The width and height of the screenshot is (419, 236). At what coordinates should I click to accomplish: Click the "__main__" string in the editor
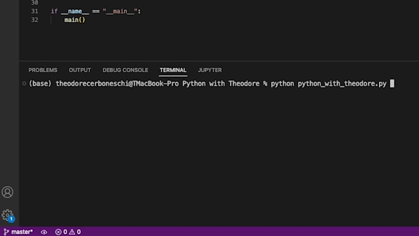click(120, 11)
